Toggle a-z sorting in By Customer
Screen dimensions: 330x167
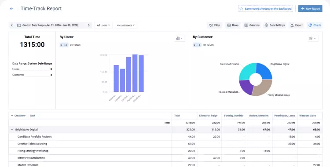(x=197, y=45)
